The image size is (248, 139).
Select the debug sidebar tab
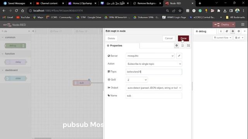[x=205, y=31]
